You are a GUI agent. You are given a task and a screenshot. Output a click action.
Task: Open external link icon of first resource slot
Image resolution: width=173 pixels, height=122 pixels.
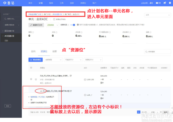click(71, 75)
